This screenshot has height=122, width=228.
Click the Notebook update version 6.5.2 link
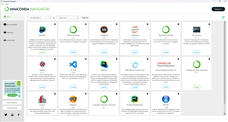135,38
